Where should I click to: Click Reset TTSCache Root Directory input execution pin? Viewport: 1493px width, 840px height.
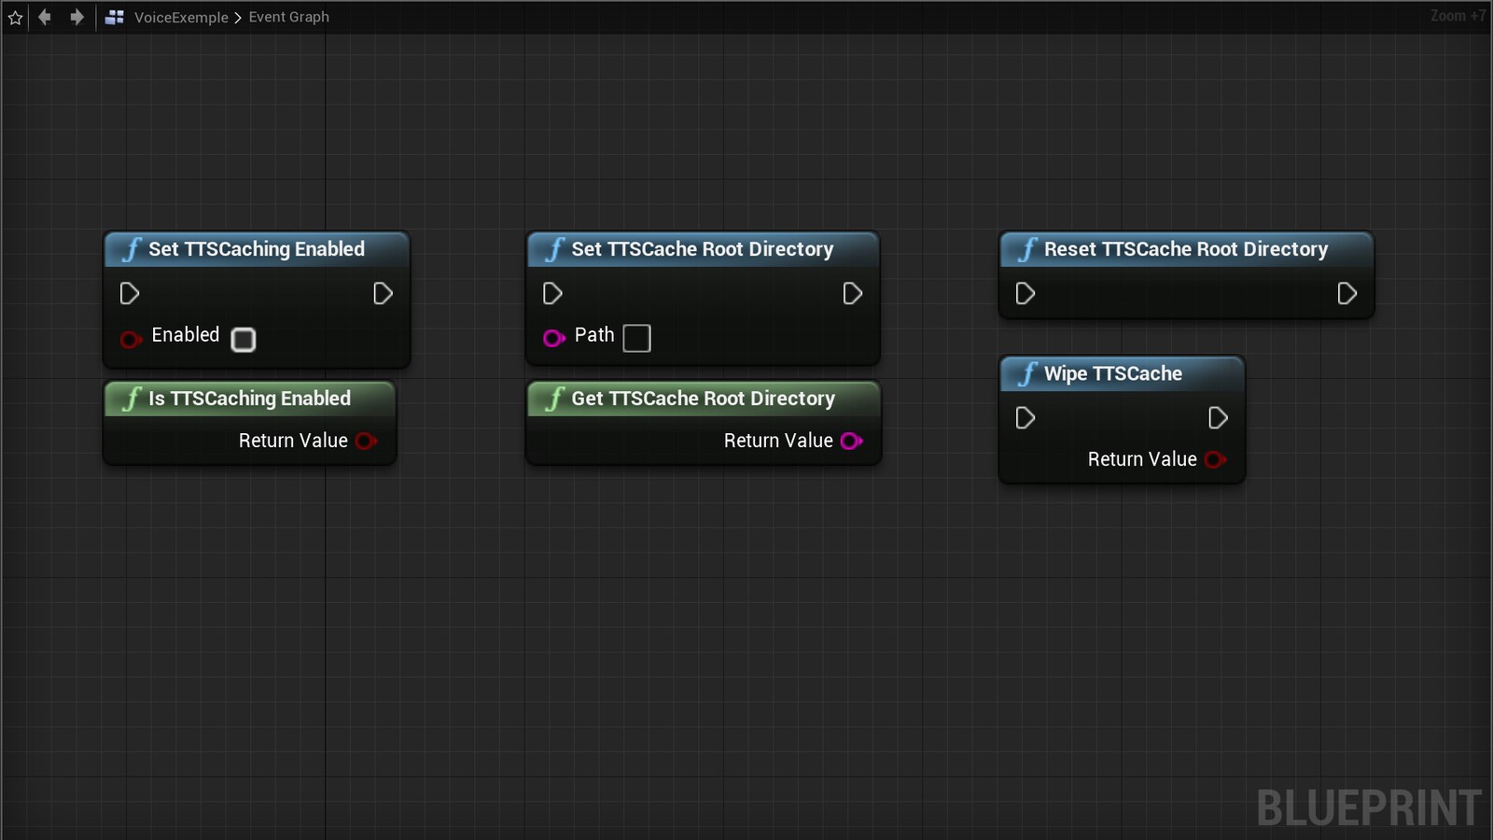pyautogui.click(x=1025, y=294)
